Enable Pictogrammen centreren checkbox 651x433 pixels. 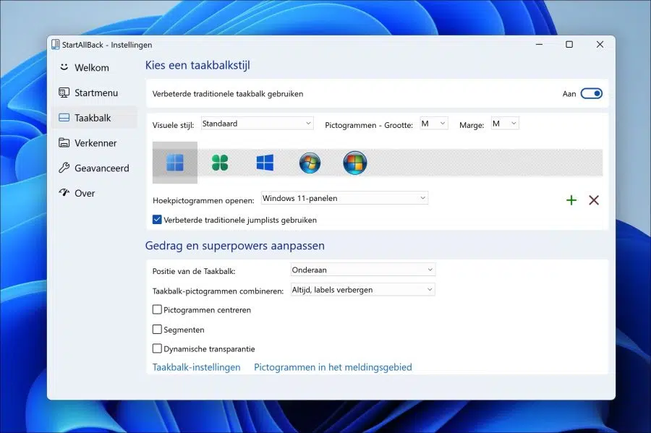157,310
